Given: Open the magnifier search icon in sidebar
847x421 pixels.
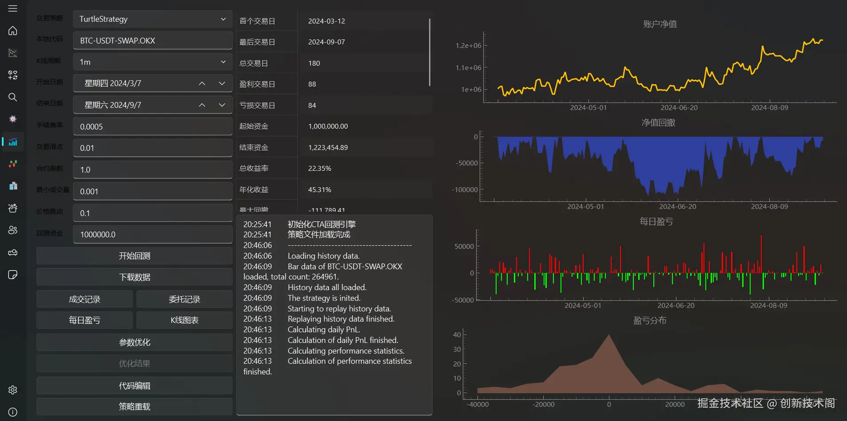Looking at the screenshot, I should point(13,97).
